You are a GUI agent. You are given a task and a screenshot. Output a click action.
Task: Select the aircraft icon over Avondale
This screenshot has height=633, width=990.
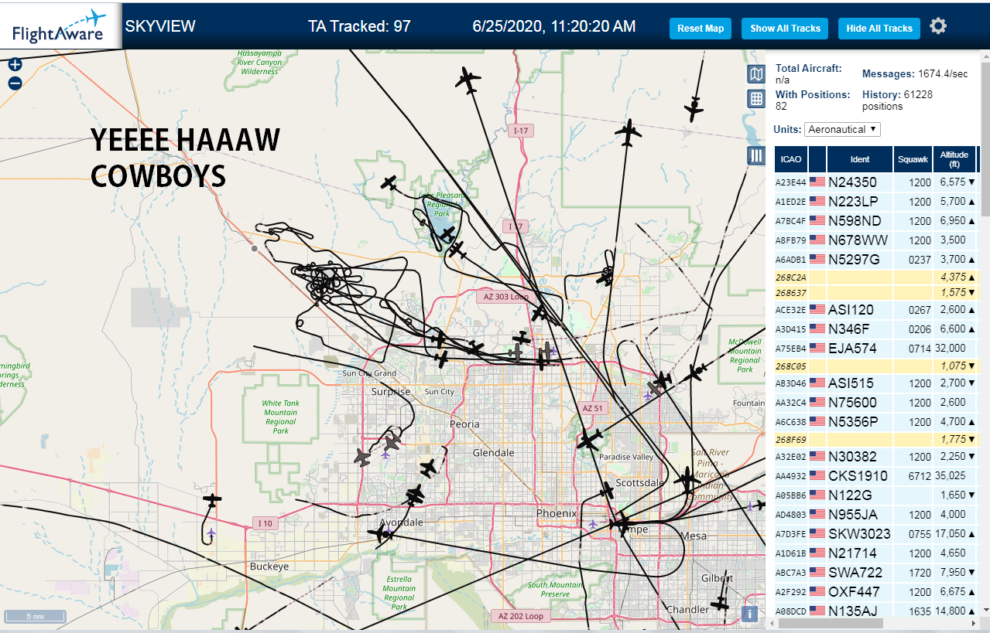click(381, 533)
